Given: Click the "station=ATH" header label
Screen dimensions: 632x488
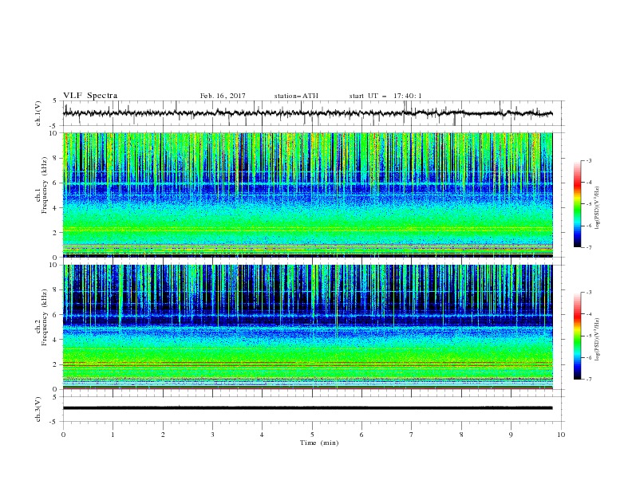Looking at the screenshot, I should [296, 96].
